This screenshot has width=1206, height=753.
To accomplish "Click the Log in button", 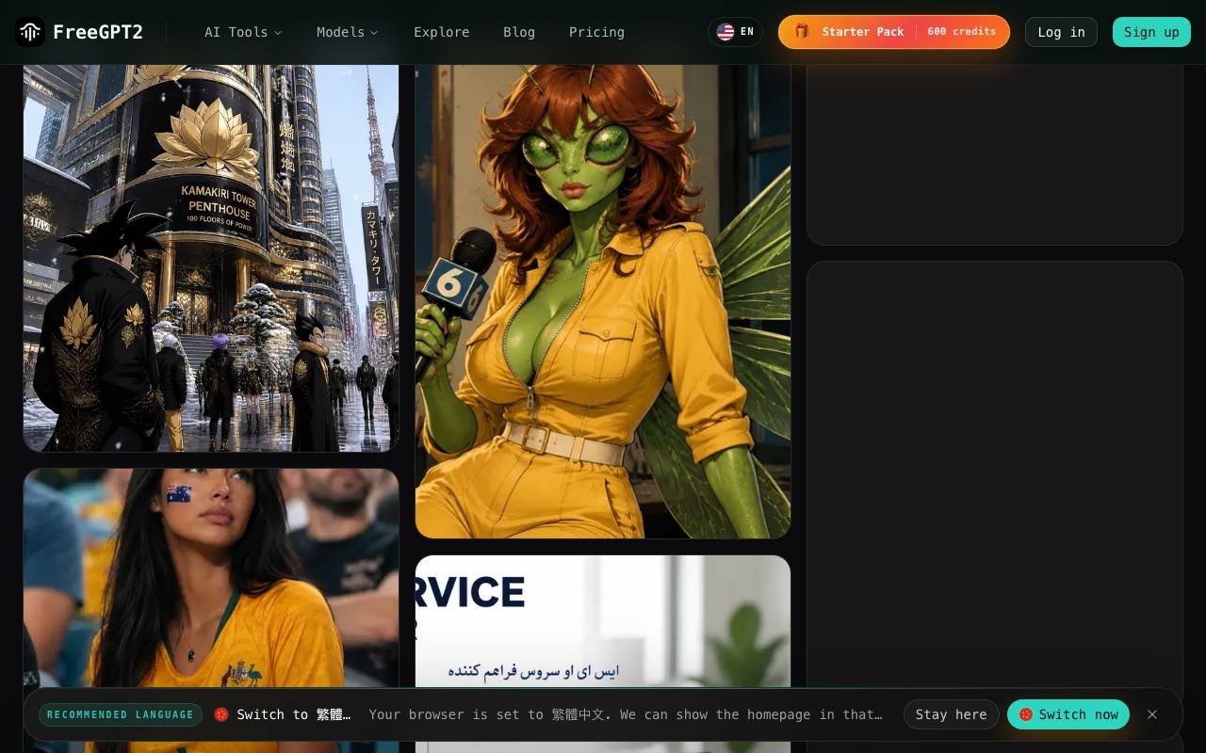I will (x=1061, y=32).
